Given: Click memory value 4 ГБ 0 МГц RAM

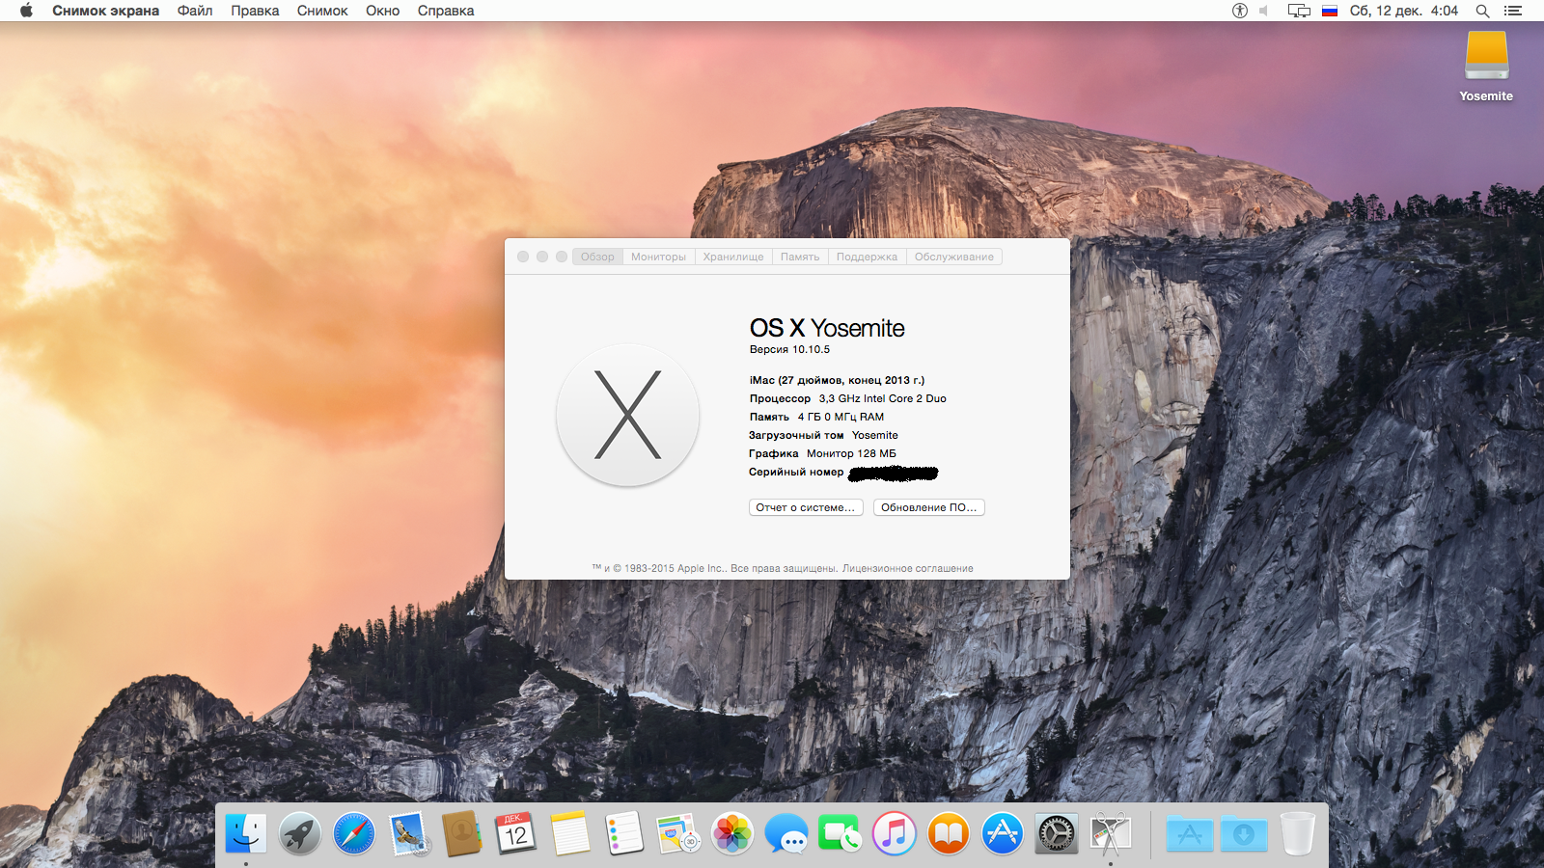Looking at the screenshot, I should pyautogui.click(x=841, y=417).
